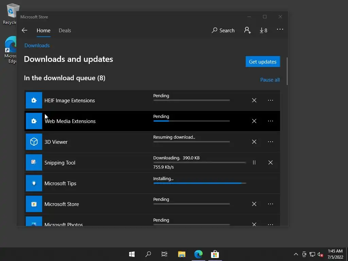
Task: Open the Windows Start menu
Action: [132, 254]
